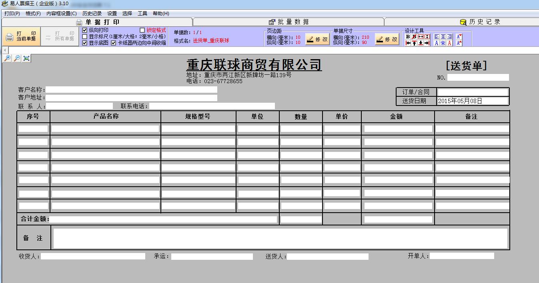Enable the 显示标尺 checkbox
539x283 pixels.
pyautogui.click(x=84, y=36)
